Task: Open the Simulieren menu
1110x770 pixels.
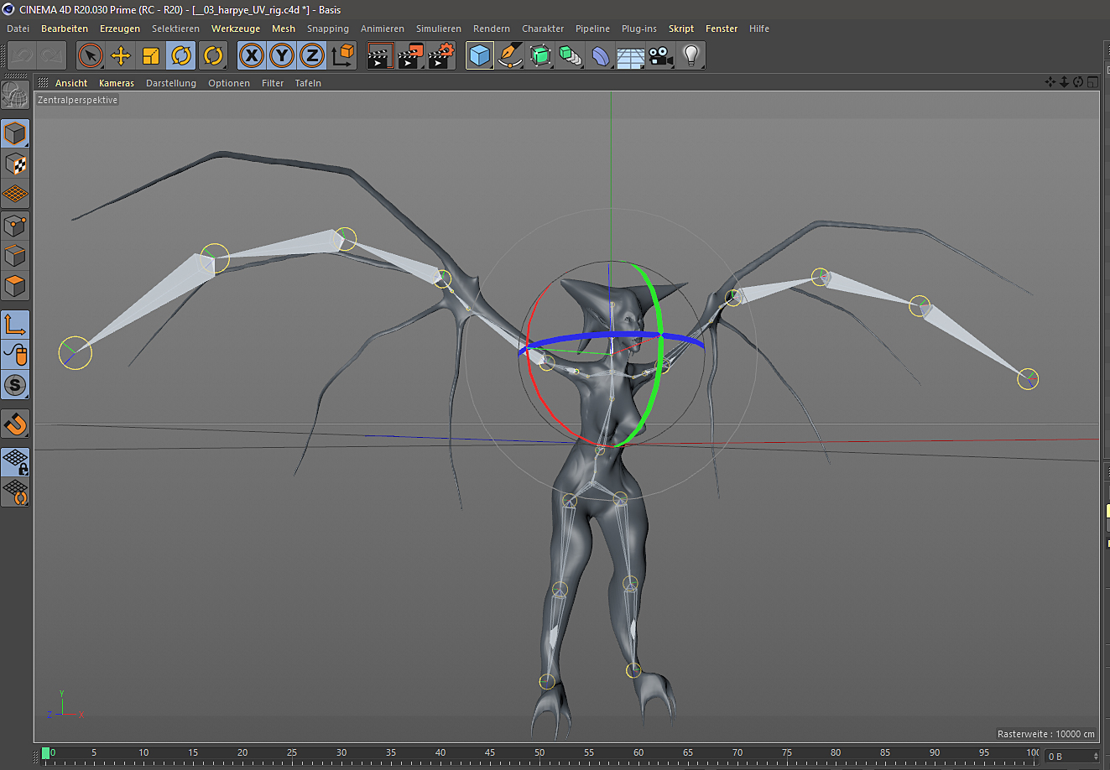Action: tap(438, 29)
